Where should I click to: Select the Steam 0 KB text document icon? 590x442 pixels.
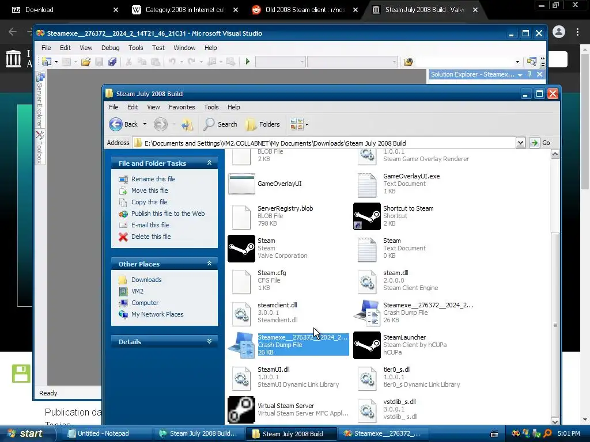[x=367, y=250]
